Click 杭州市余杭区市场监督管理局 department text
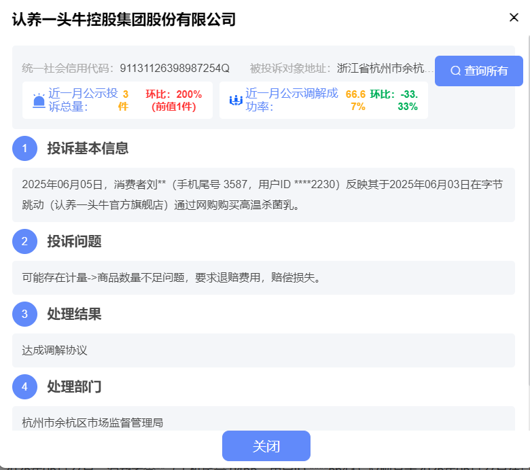530x470 pixels. (x=92, y=422)
